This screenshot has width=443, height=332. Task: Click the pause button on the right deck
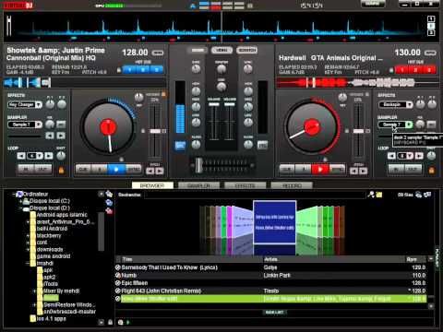click(x=303, y=170)
